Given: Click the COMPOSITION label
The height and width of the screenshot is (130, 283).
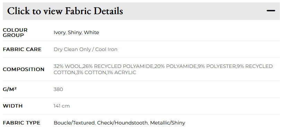Looking at the screenshot, I should tap(24, 69).
